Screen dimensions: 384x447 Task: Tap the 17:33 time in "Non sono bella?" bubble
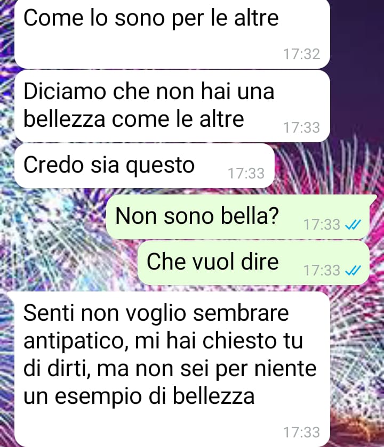click(x=322, y=225)
